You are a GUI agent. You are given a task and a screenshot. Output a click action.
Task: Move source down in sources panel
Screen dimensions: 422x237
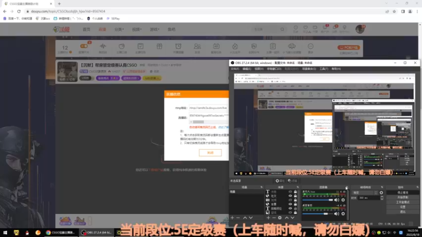pyautogui.click(x=292, y=218)
